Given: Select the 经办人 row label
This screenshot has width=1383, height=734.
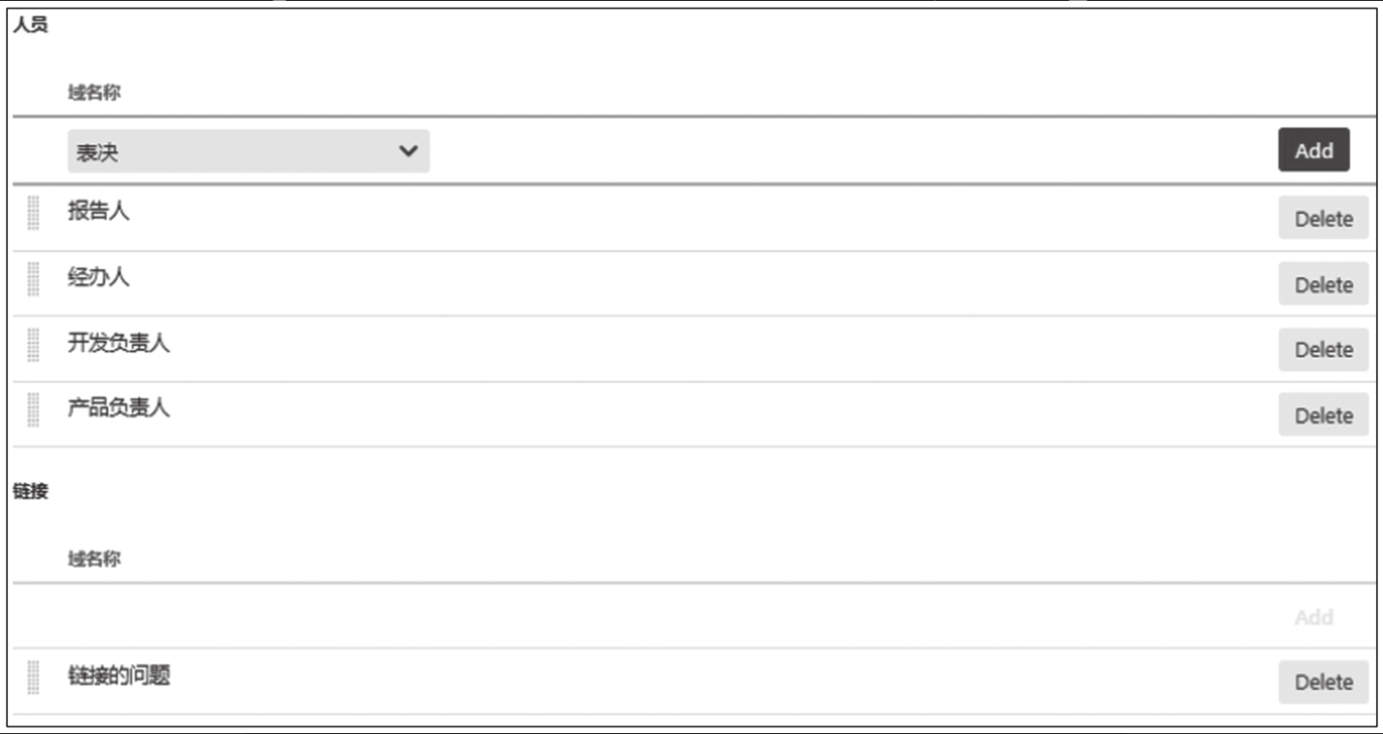Looking at the screenshot, I should coord(99,277).
